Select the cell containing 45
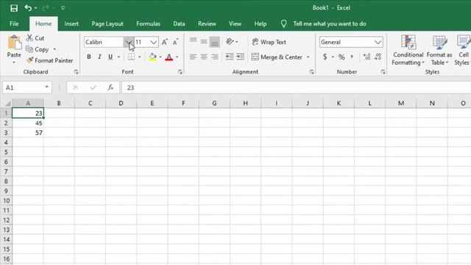This screenshot has width=471, height=265. [28, 123]
